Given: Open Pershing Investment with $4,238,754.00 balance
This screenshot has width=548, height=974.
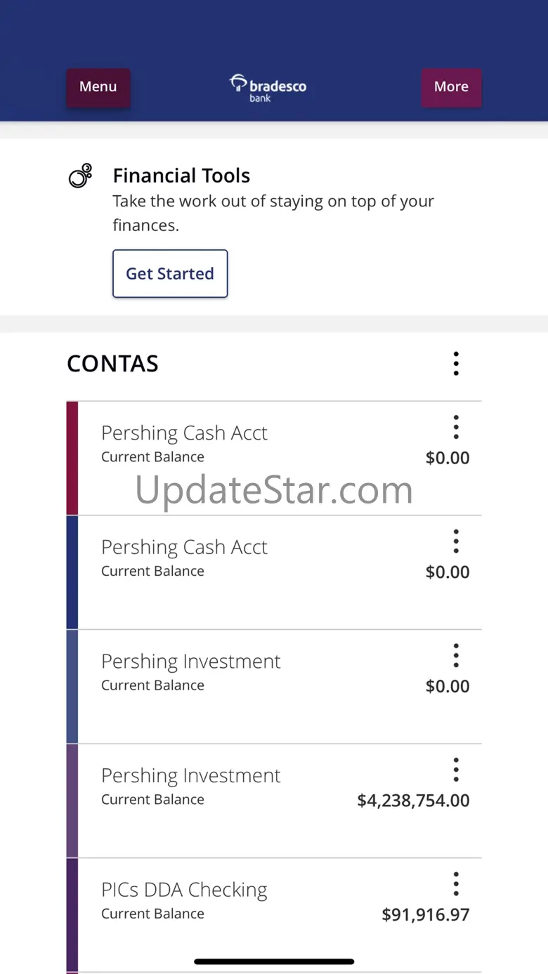Looking at the screenshot, I should click(x=274, y=801).
